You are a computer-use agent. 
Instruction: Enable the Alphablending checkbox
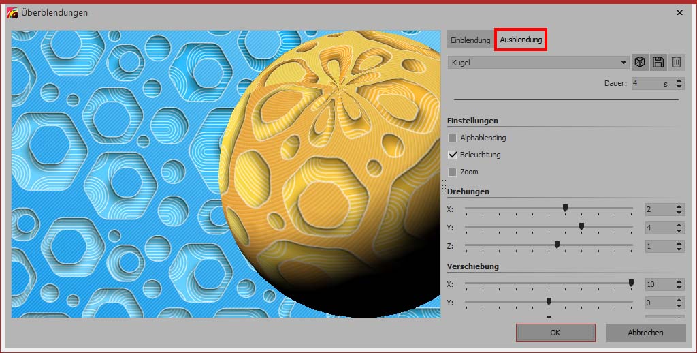point(453,138)
